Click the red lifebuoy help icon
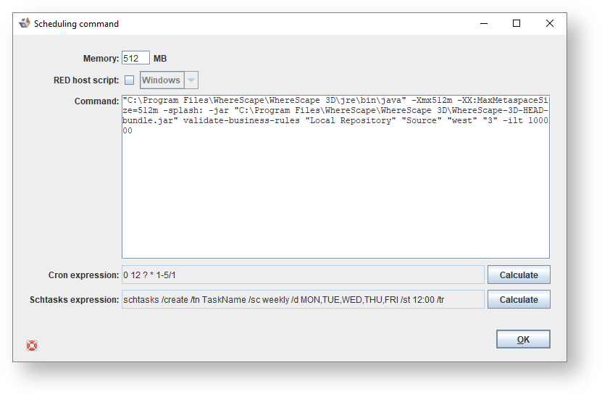This screenshot has height=397, width=602. click(x=32, y=346)
